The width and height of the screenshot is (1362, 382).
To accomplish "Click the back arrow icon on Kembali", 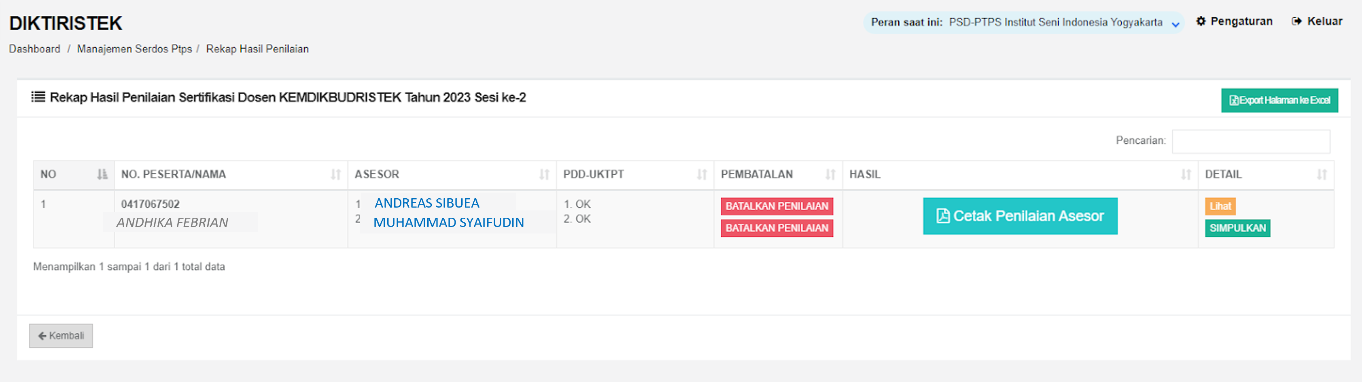I will pyautogui.click(x=42, y=335).
